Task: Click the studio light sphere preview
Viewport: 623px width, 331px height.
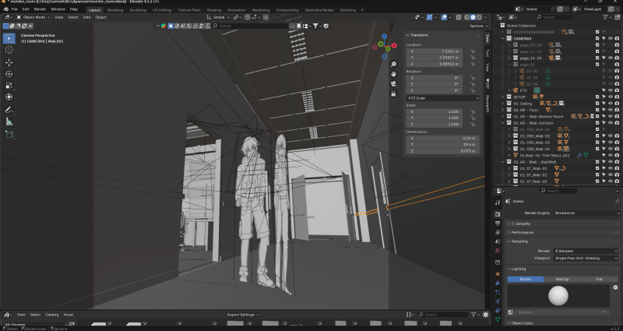Action: tap(558, 295)
